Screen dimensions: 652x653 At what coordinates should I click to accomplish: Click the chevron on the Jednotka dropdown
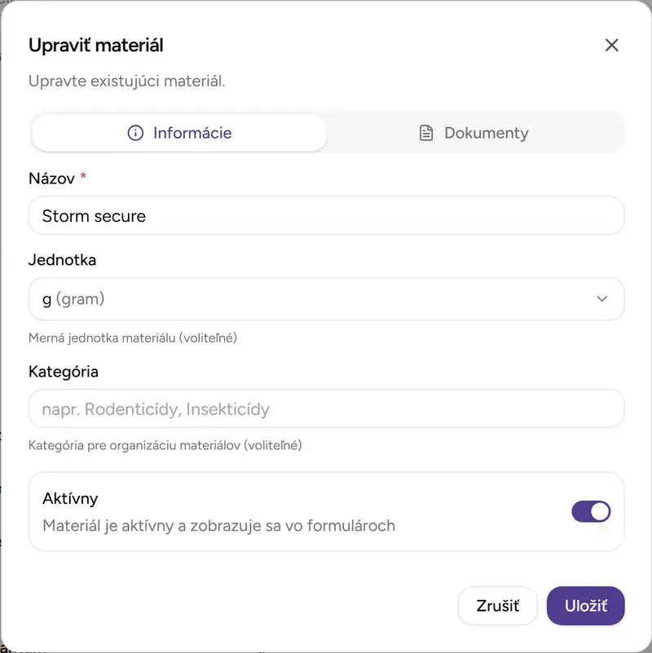coord(602,299)
